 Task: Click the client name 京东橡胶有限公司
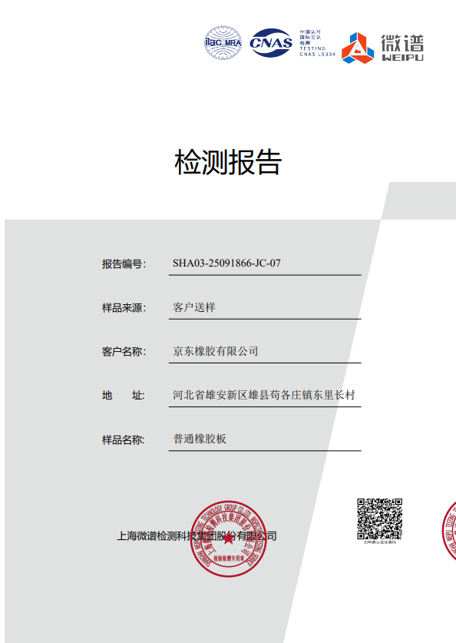(216, 351)
